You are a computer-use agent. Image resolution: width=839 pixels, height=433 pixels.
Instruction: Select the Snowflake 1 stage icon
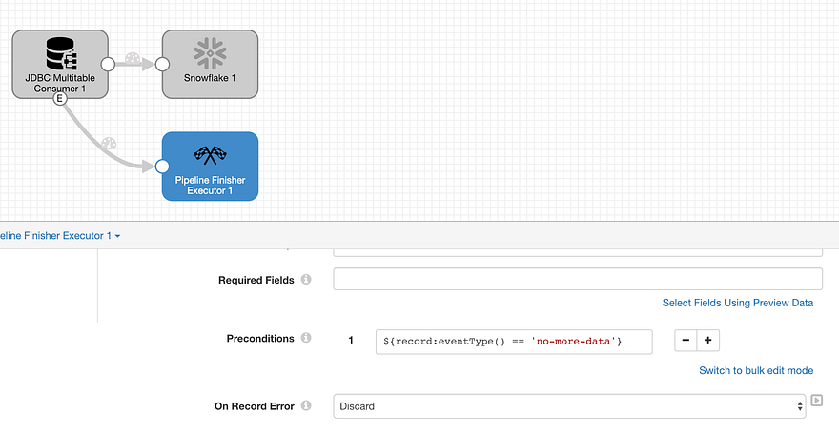pyautogui.click(x=211, y=53)
